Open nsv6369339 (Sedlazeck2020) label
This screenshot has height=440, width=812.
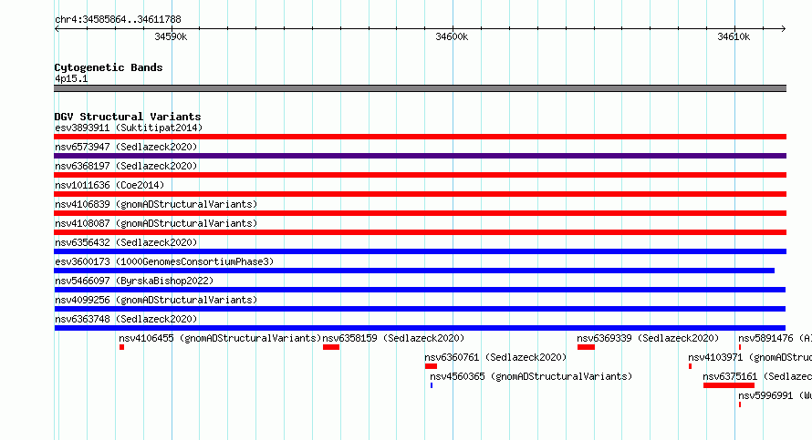[649, 338]
